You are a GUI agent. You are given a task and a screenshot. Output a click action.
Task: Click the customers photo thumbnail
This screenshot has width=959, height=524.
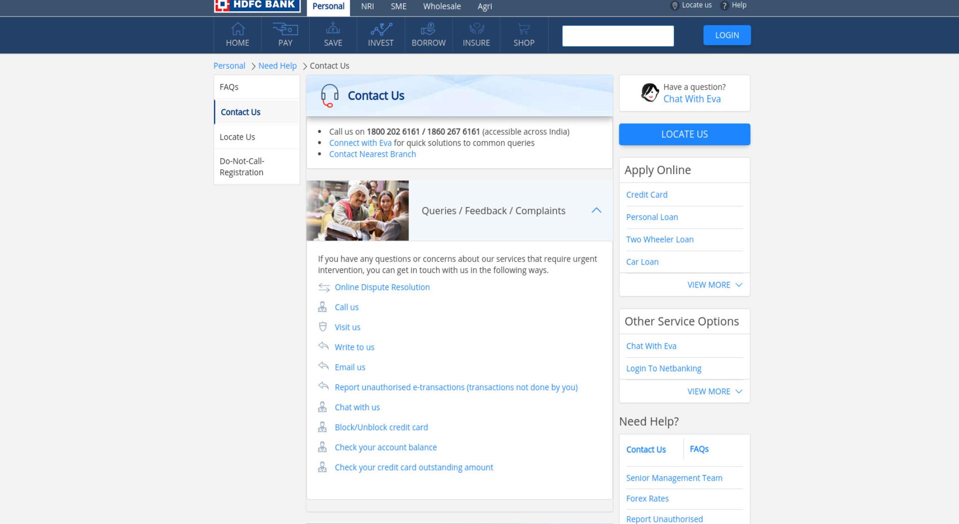click(357, 211)
